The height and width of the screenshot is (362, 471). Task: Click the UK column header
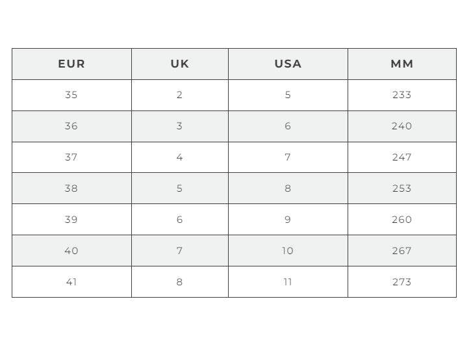tap(180, 64)
